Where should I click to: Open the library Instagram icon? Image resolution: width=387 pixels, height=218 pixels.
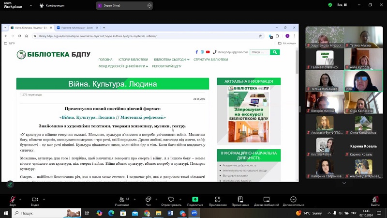(202, 52)
